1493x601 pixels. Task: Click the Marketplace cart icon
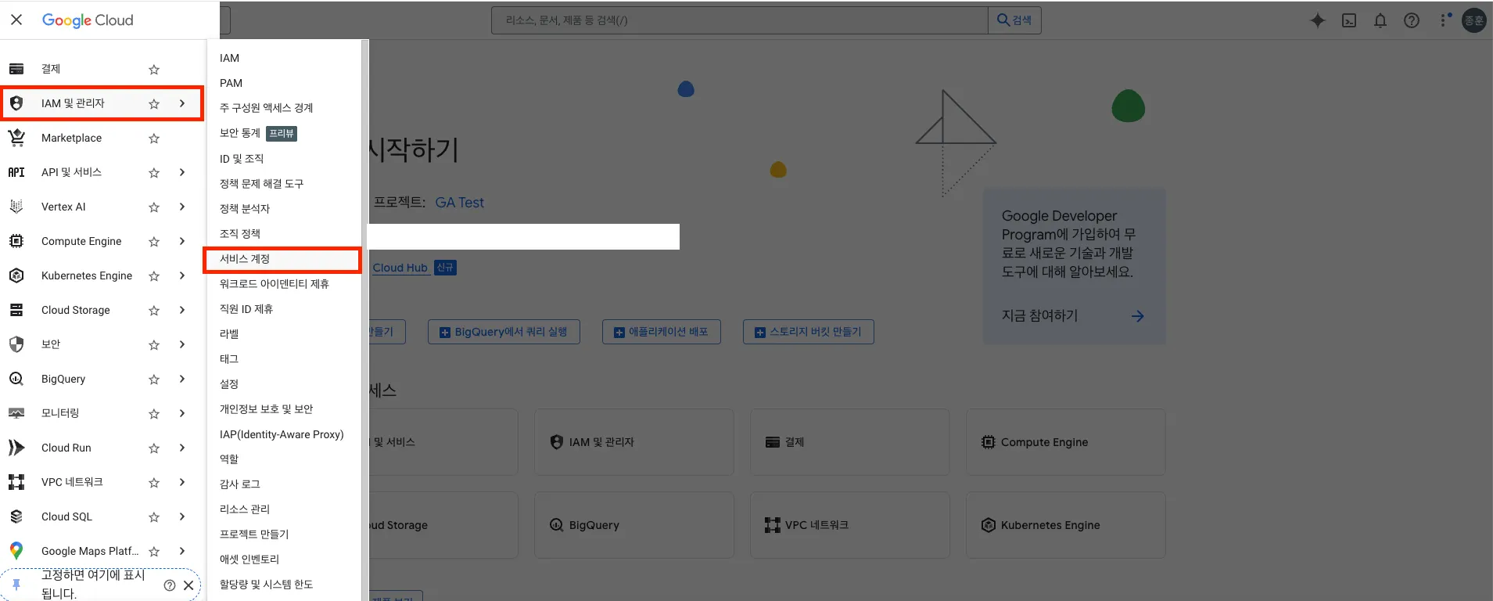16,138
